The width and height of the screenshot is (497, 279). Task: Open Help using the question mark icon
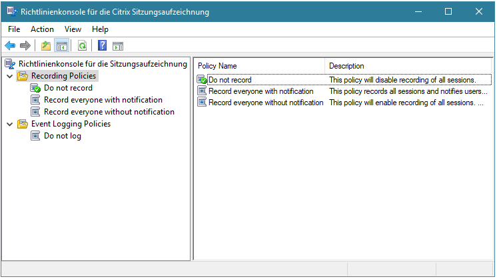[x=102, y=46]
